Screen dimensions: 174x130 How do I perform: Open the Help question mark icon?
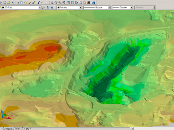click(x=94, y=3)
